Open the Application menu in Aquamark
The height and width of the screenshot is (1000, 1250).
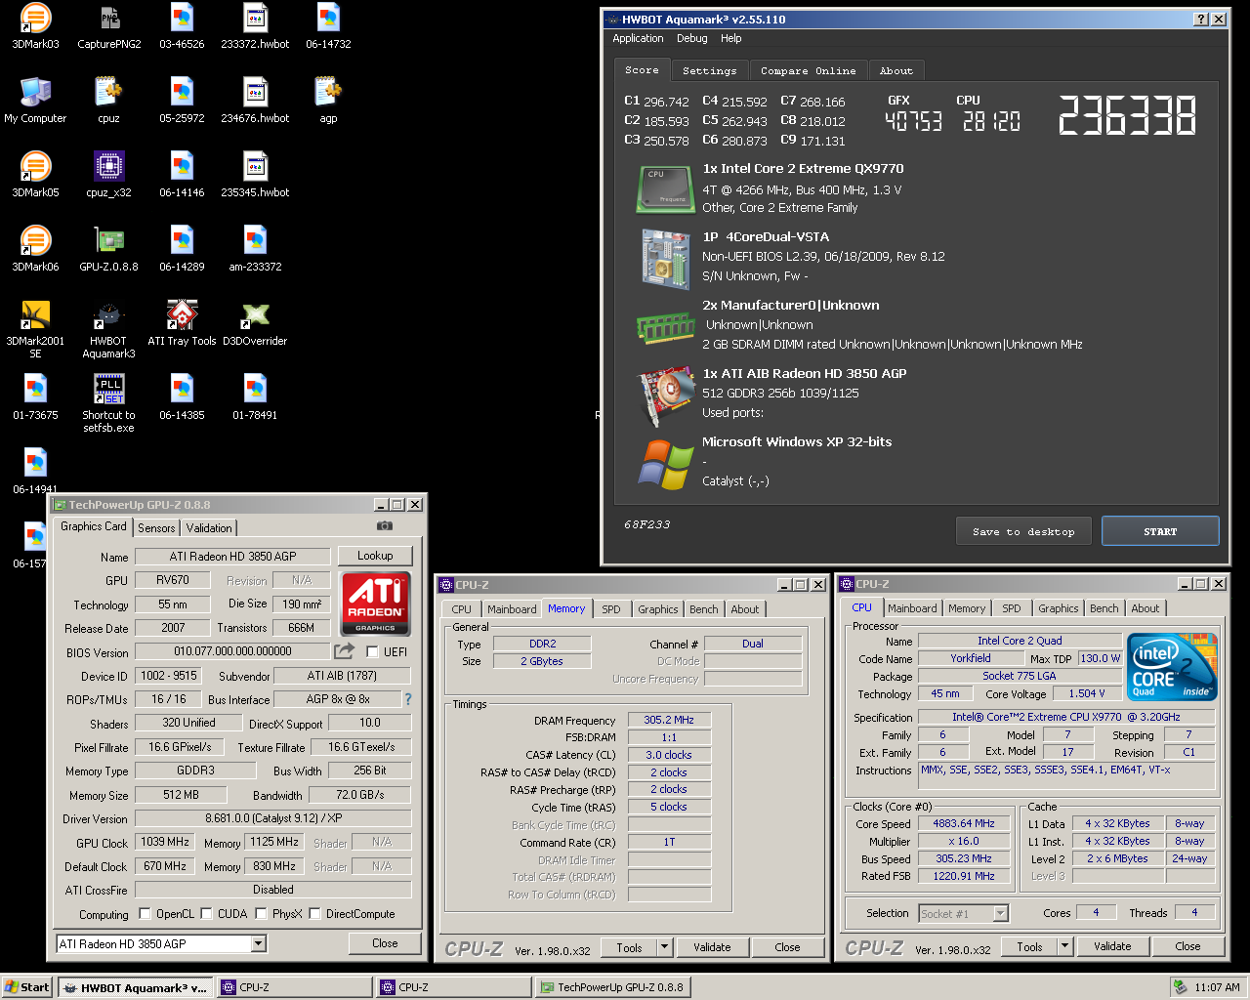tap(638, 39)
